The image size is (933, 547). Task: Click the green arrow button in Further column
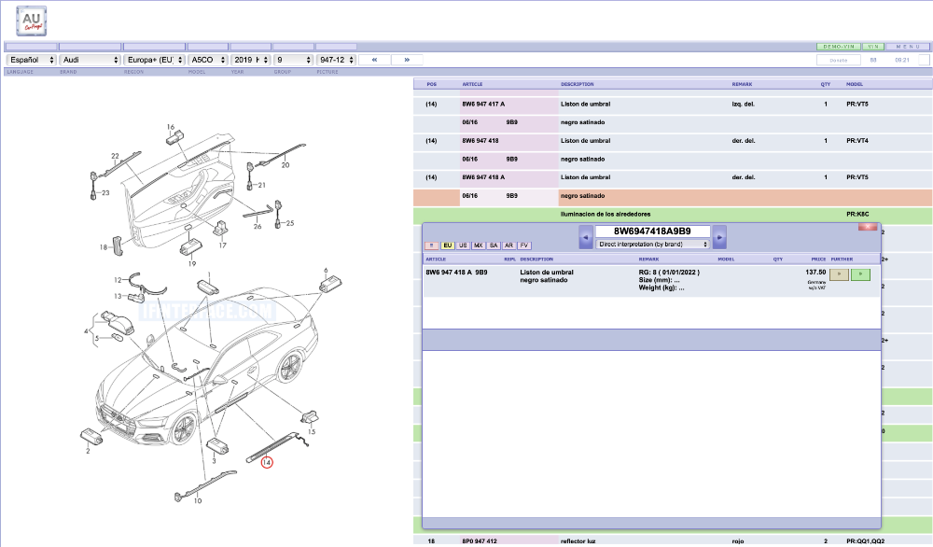[x=860, y=274]
